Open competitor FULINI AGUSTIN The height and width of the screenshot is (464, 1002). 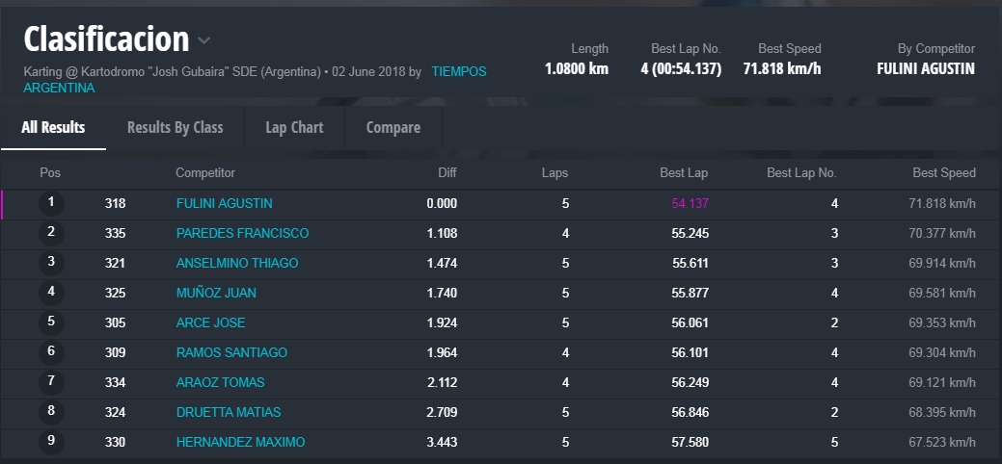[224, 203]
